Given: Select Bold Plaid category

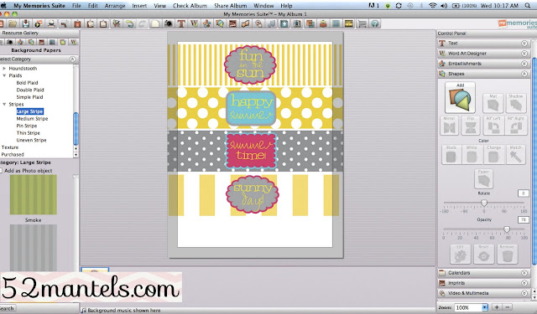Looking at the screenshot, I should coord(27,83).
